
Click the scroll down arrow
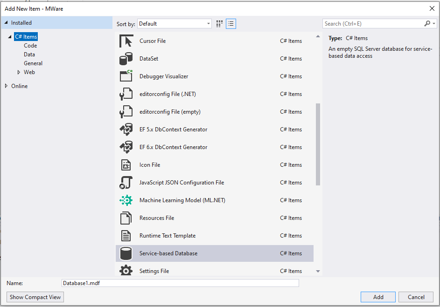click(x=318, y=271)
